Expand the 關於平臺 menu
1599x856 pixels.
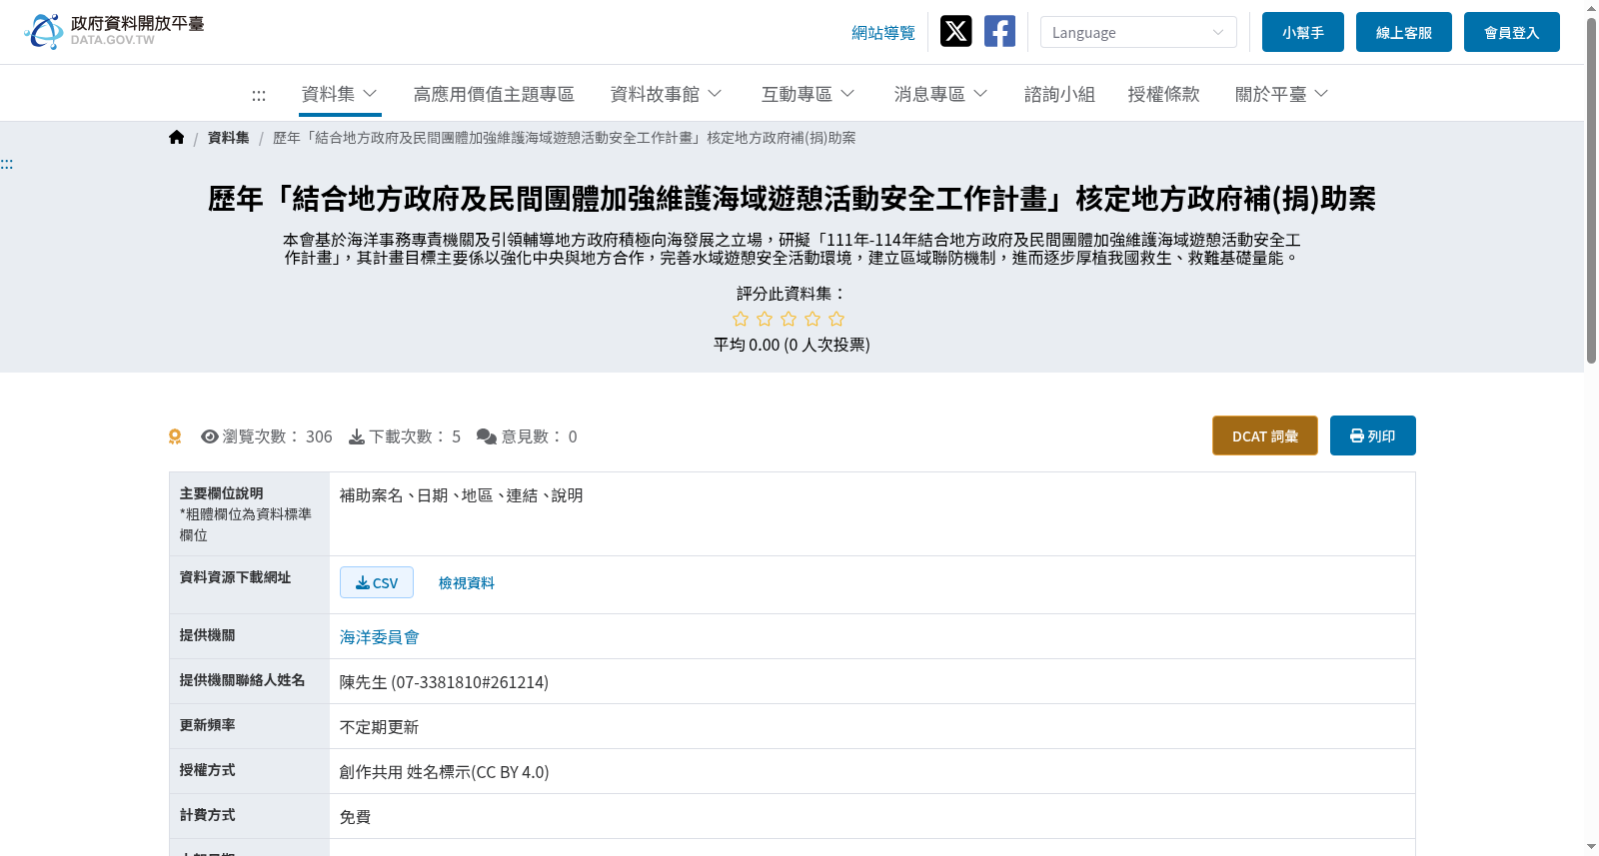pos(1281,94)
